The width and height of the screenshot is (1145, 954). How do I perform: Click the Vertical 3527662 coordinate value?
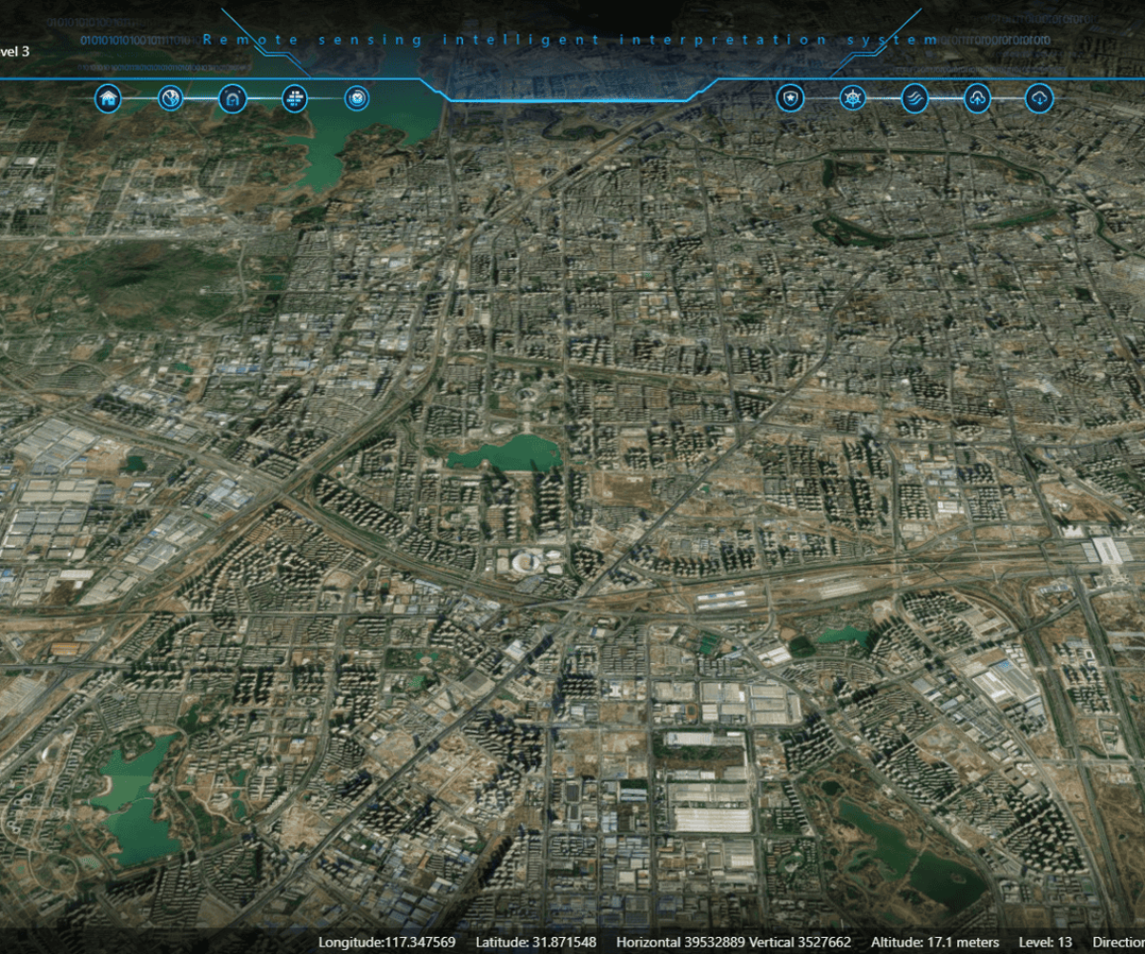point(800,943)
